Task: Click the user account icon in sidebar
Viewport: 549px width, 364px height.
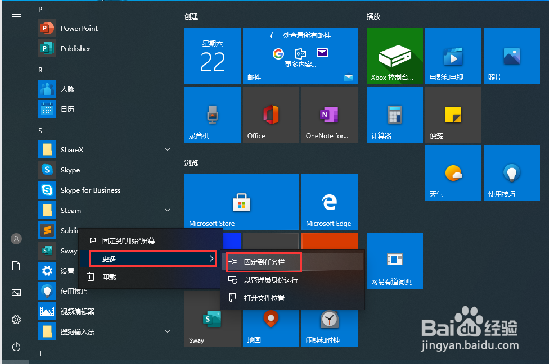Action: click(16, 239)
